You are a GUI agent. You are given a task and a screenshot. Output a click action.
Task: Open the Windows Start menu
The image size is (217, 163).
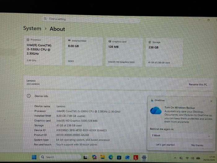(x=34, y=157)
